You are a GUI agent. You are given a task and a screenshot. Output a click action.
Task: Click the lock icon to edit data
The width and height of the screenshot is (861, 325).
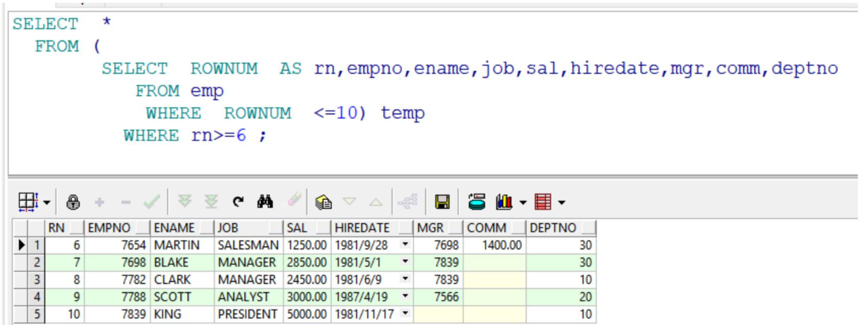pos(73,203)
